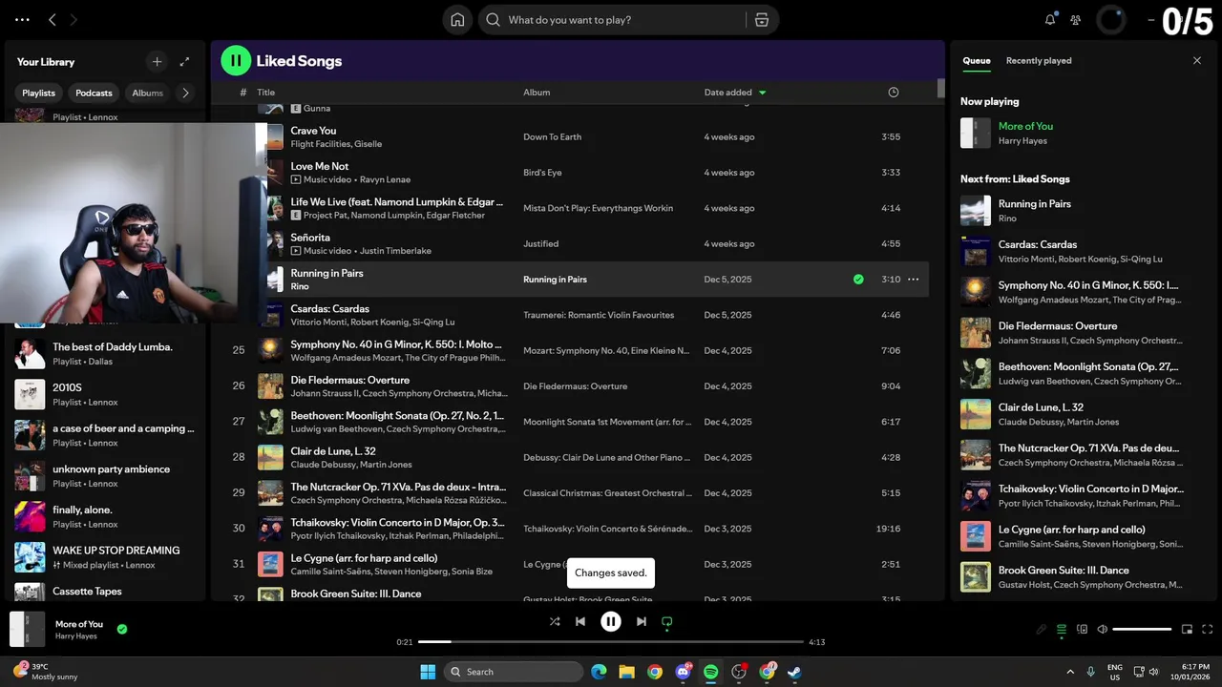Screen dimensions: 1222x687
Task: Click the plus icon to create playlist
Action: click(158, 61)
